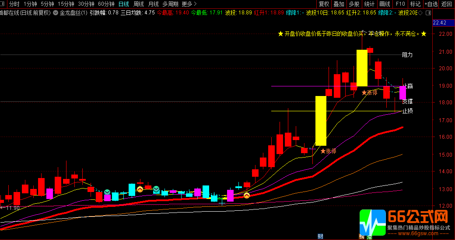455x240 pixels.
Task: Click the 榜 ranking event marker
Action: 361,237
